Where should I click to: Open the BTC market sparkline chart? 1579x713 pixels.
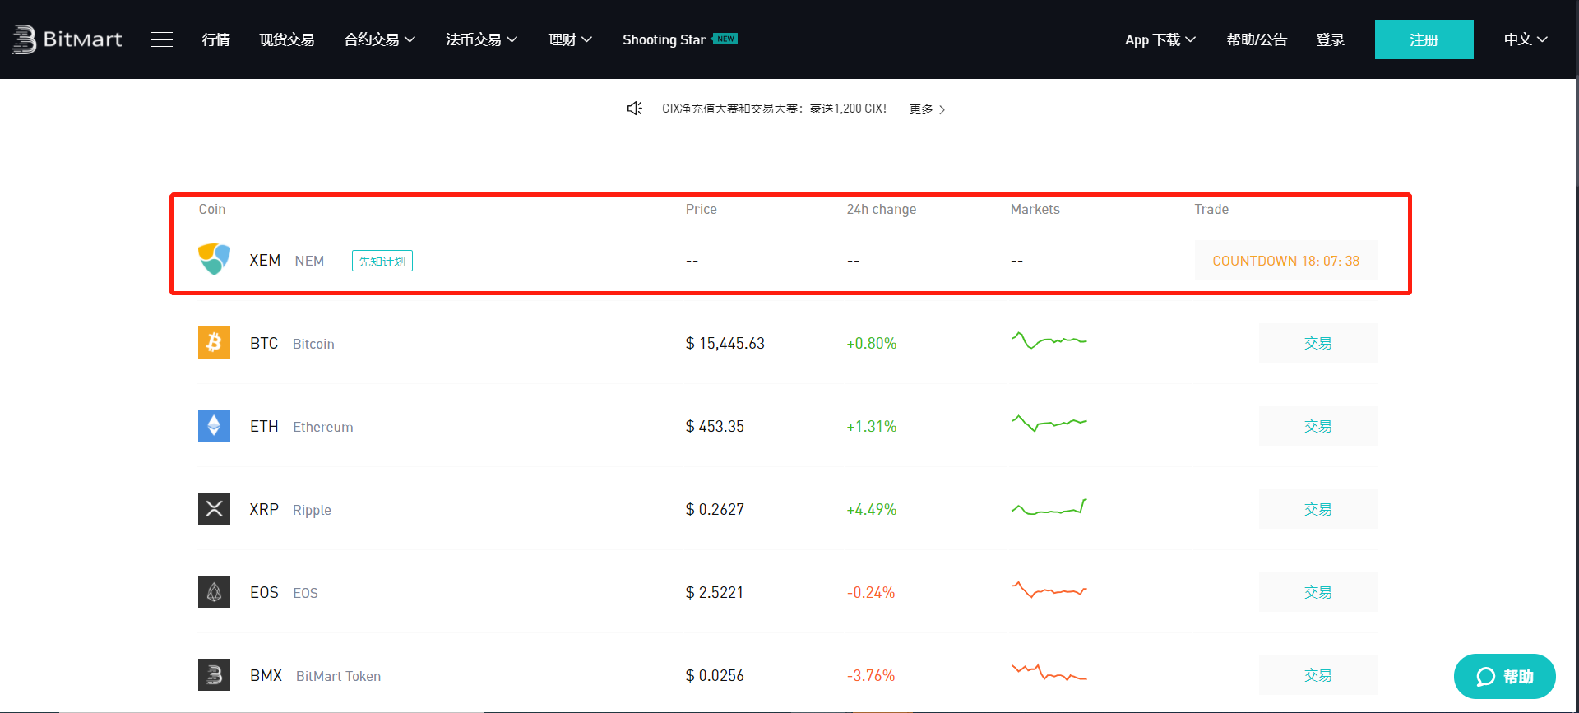point(1049,340)
